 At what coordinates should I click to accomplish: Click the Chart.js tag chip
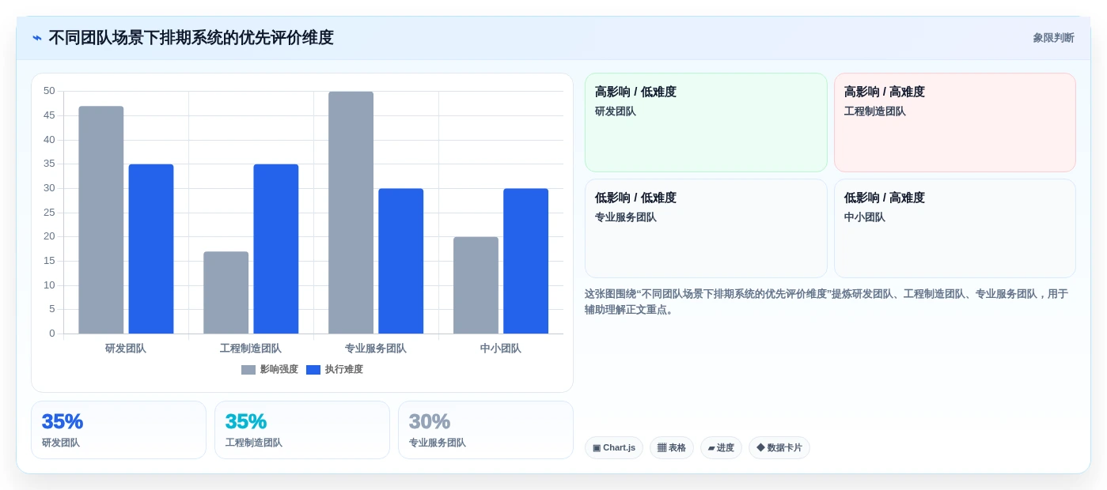pyautogui.click(x=614, y=448)
